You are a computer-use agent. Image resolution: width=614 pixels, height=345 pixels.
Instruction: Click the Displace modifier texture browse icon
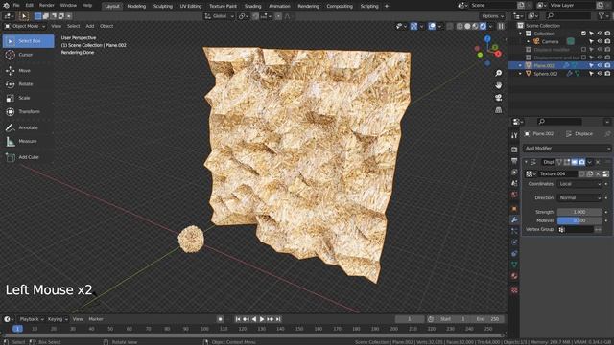tap(531, 173)
